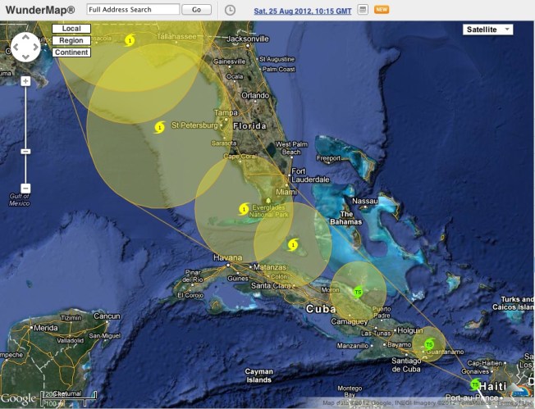
Task: Open the Satellite map type dropdown
Action: click(487, 30)
